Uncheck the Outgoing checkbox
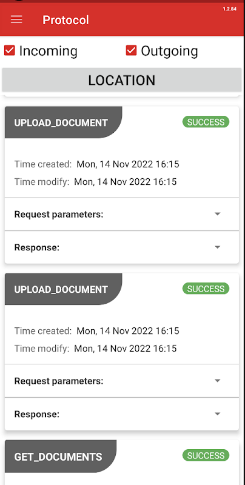This screenshot has height=485, width=245. [131, 50]
